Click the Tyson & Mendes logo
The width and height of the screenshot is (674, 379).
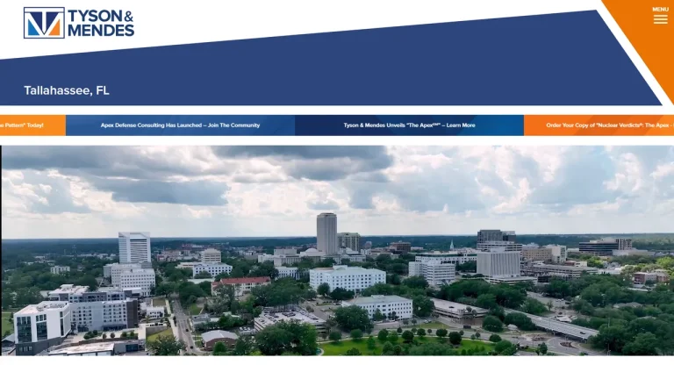(x=79, y=23)
